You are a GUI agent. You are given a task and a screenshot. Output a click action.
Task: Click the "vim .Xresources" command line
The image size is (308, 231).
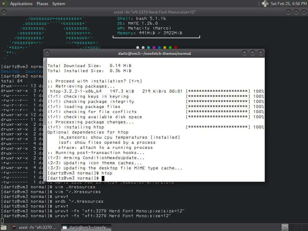(48, 187)
